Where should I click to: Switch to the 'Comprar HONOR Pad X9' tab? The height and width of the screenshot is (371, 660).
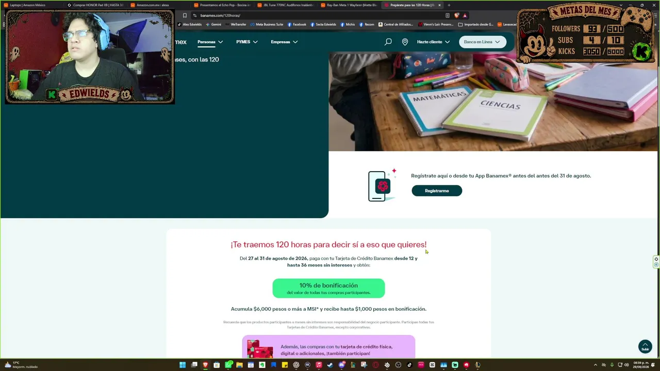pyautogui.click(x=97, y=5)
